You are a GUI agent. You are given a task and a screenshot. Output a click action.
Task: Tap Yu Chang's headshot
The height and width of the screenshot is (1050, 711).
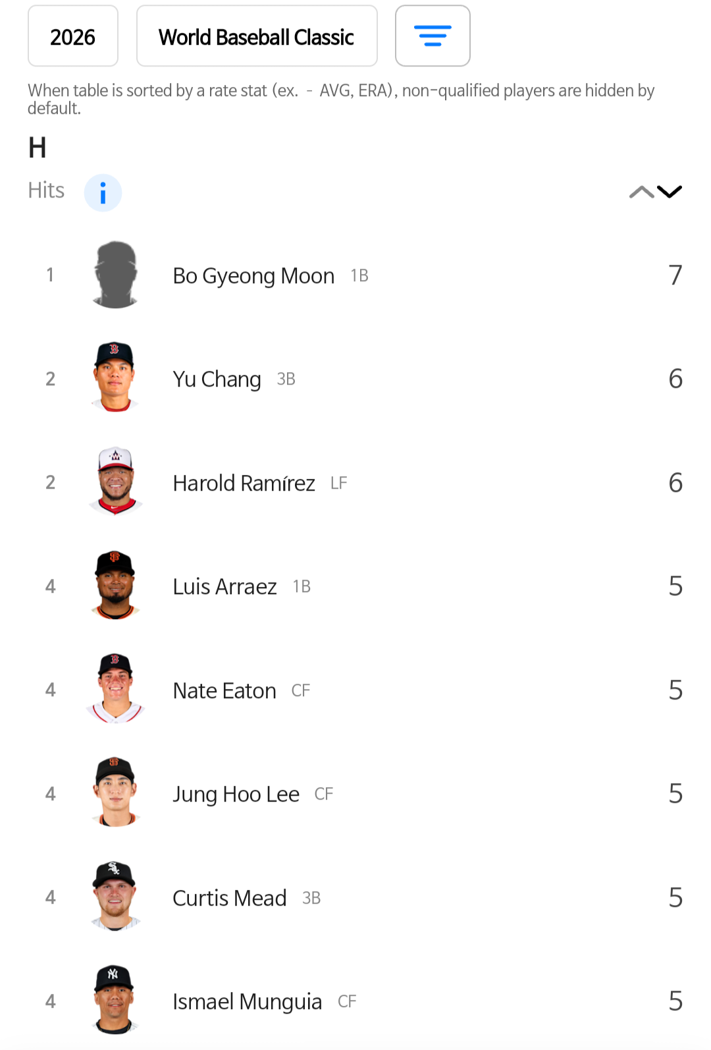pos(116,378)
